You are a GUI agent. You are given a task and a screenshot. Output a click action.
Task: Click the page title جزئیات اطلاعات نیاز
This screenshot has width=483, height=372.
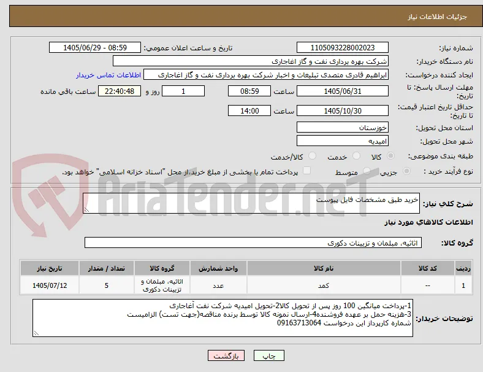tap(438, 17)
